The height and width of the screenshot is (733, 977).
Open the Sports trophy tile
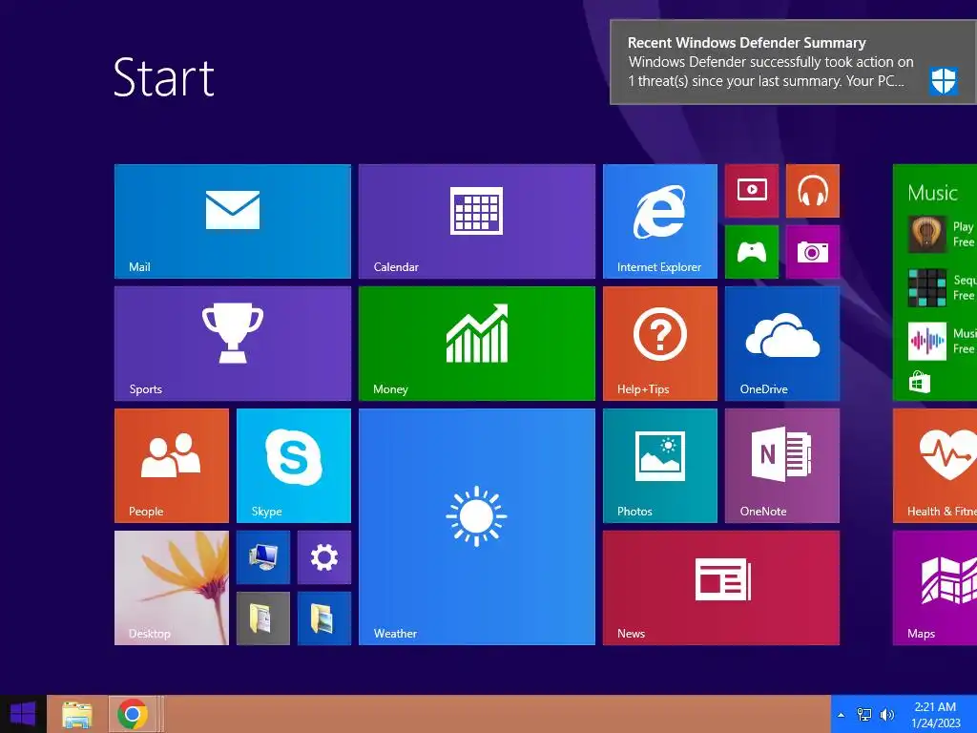coord(233,344)
